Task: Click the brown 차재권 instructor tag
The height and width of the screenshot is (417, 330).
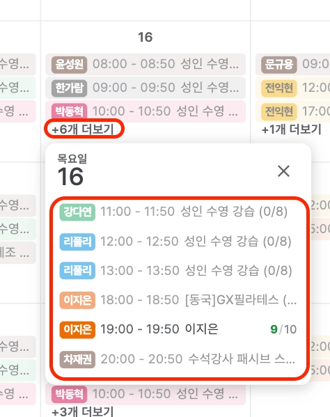Action: point(77,359)
